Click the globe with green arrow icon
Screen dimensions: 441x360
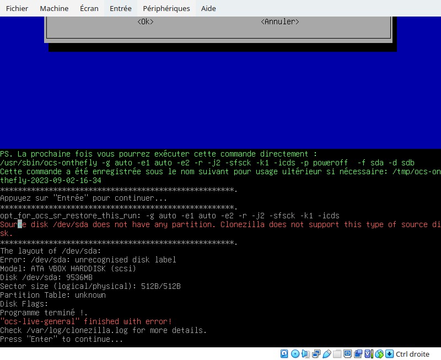pyautogui.click(x=379, y=354)
